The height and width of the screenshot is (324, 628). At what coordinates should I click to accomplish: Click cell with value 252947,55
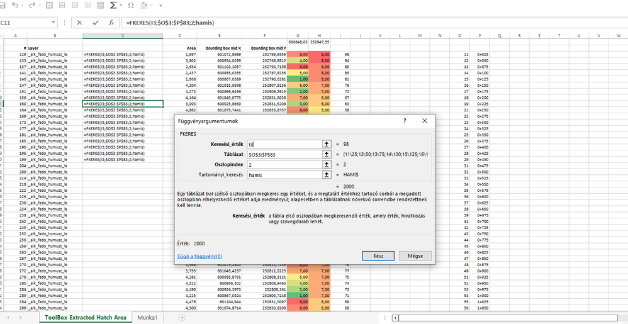320,42
